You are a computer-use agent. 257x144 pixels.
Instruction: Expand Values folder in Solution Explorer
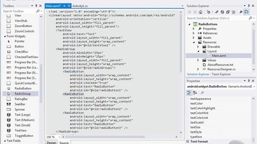point(198,60)
